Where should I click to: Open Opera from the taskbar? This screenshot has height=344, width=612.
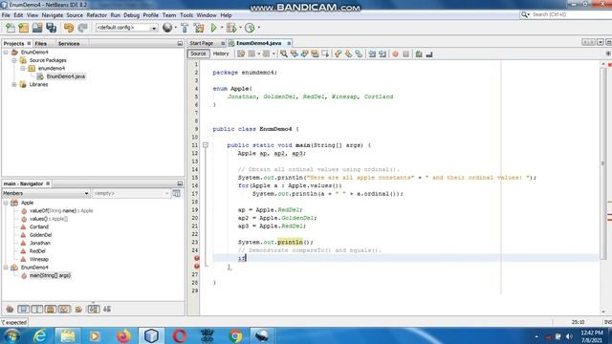179,335
